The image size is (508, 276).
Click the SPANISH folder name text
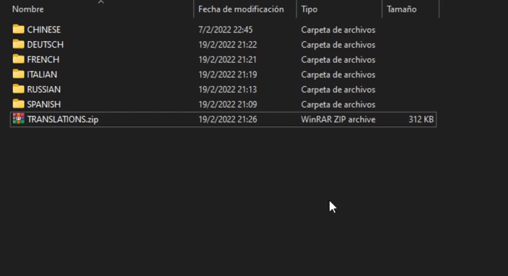[x=44, y=104]
